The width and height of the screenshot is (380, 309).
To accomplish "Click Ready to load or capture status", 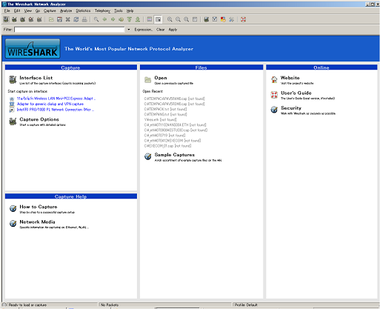I will tap(27, 305).
